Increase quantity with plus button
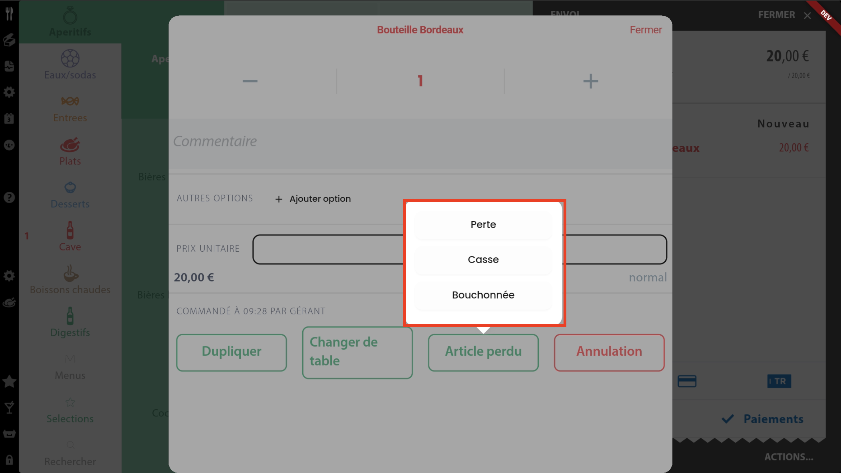 [590, 81]
